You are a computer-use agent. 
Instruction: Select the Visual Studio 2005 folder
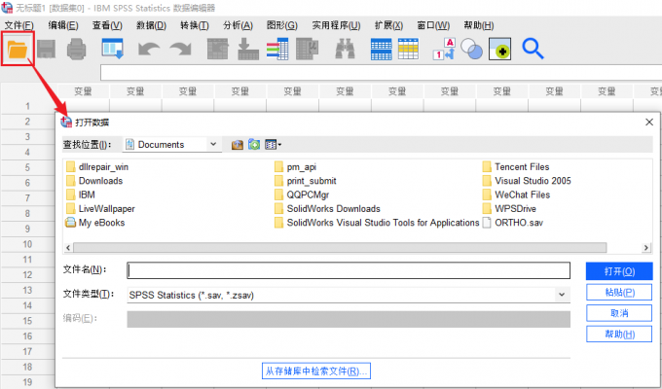tap(527, 181)
